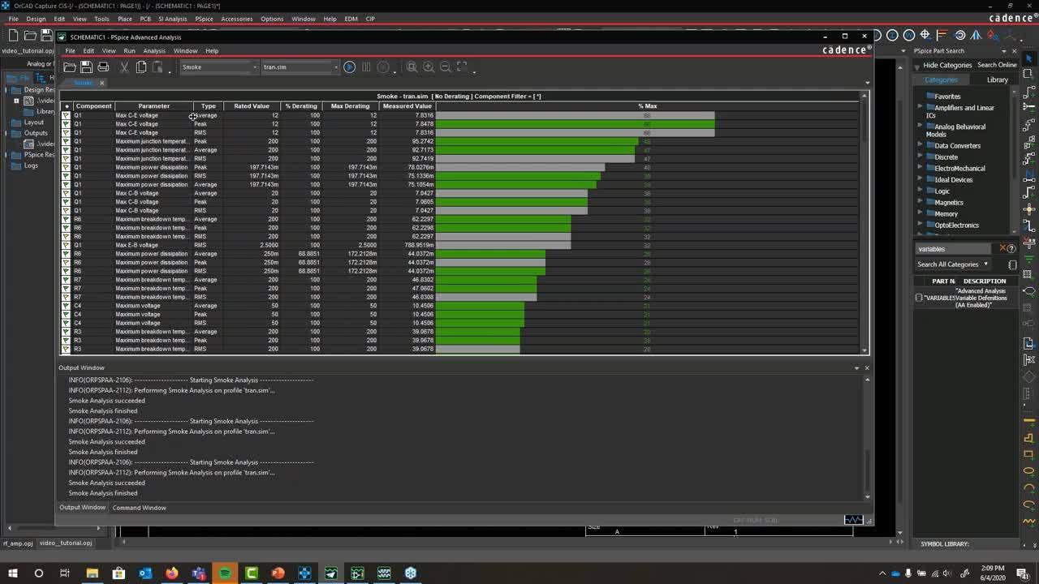
Task: Click the Search Online link
Action: (997, 64)
